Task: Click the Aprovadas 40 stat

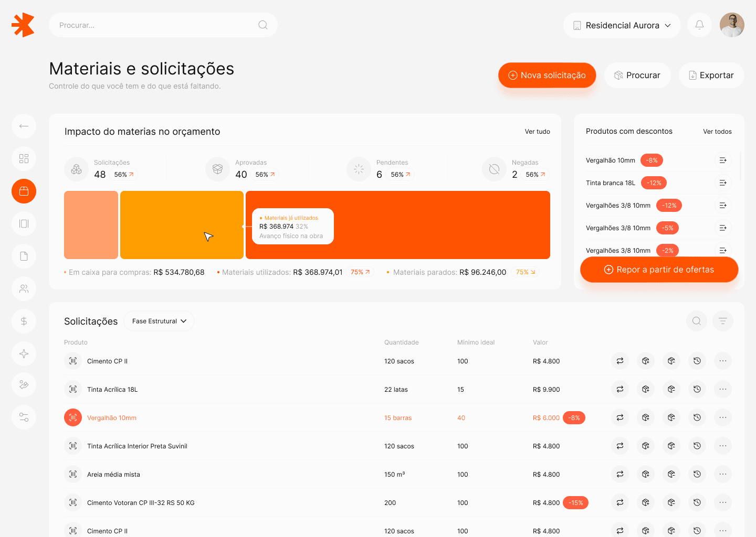Action: 242,169
